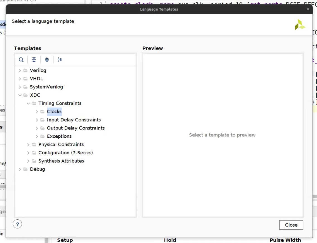Open the help question mark button
Image resolution: width=317 pixels, height=243 pixels.
click(17, 224)
